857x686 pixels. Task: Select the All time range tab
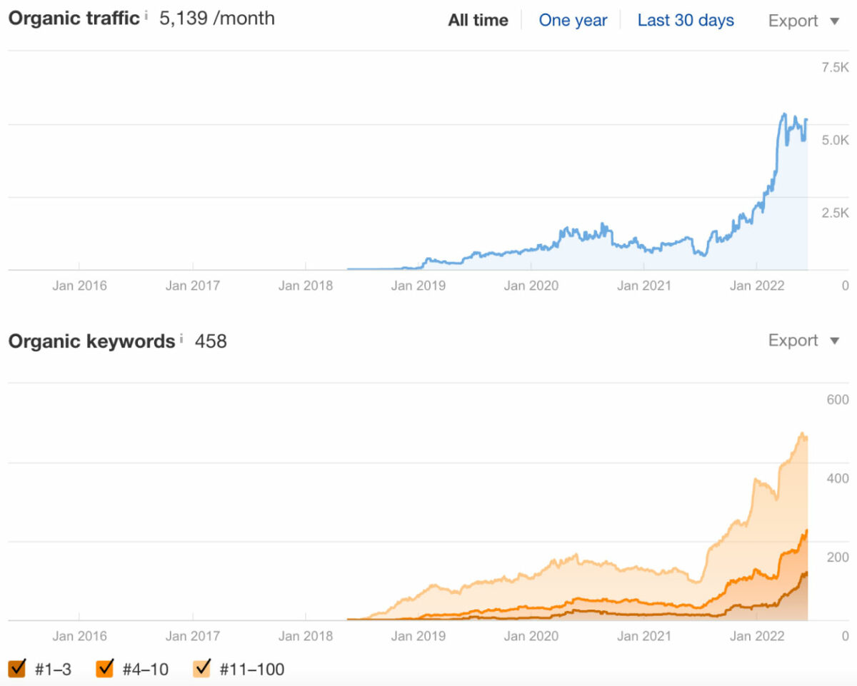pyautogui.click(x=478, y=21)
